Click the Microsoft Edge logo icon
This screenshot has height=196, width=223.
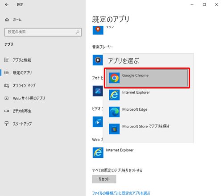pyautogui.click(x=114, y=112)
